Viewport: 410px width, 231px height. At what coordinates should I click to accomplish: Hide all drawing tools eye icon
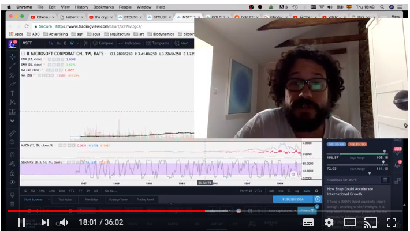(12, 182)
